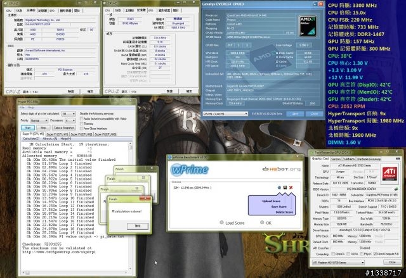
Task: Click the Hyper PI scrollbar up arrow
Action: (x=130, y=143)
